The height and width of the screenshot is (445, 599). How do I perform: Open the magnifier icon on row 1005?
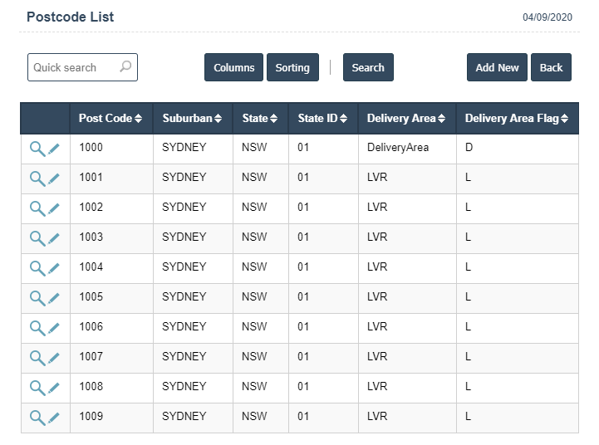pos(37,298)
